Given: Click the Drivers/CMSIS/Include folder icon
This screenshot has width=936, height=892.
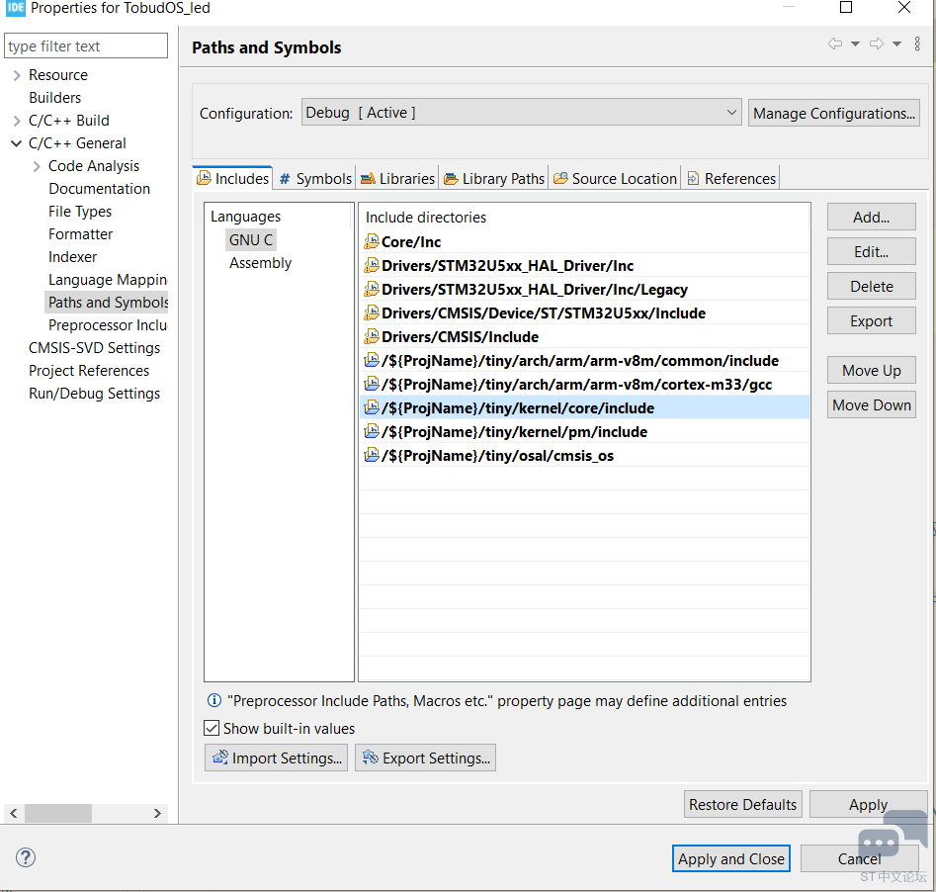Looking at the screenshot, I should click(372, 336).
